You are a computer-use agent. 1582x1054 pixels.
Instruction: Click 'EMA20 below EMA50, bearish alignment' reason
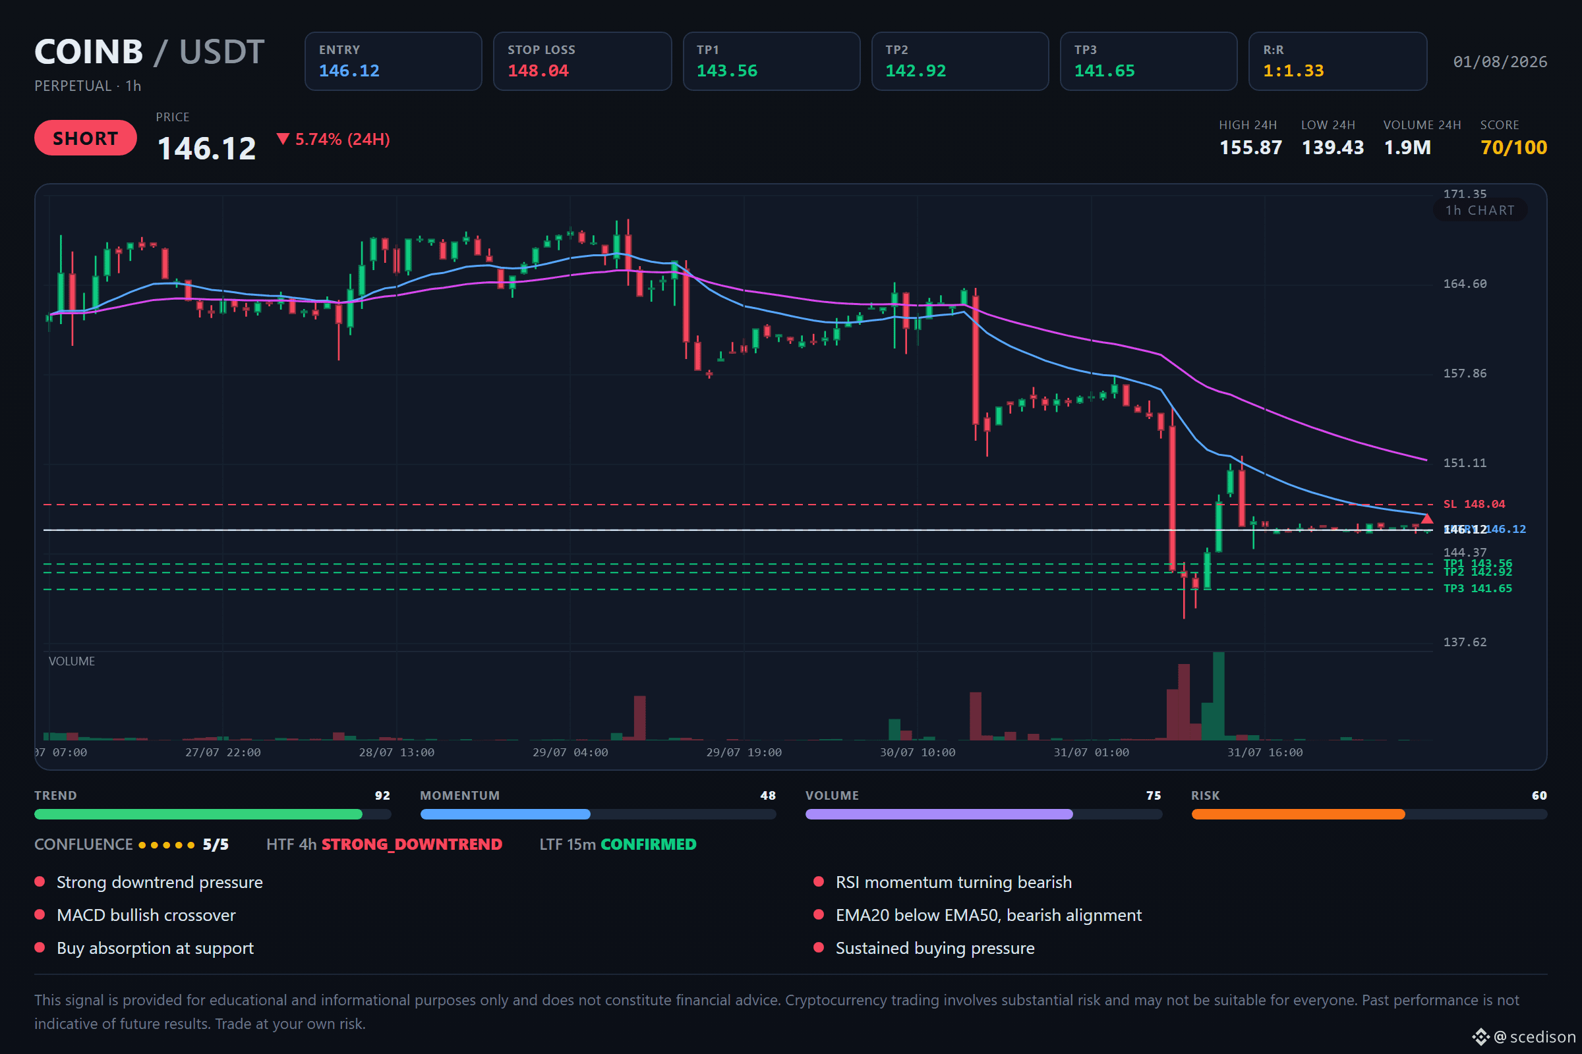(x=989, y=916)
